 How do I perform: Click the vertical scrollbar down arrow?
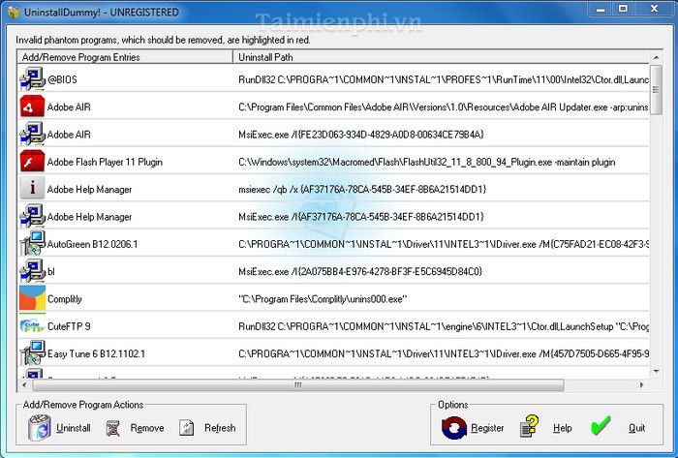pos(656,371)
